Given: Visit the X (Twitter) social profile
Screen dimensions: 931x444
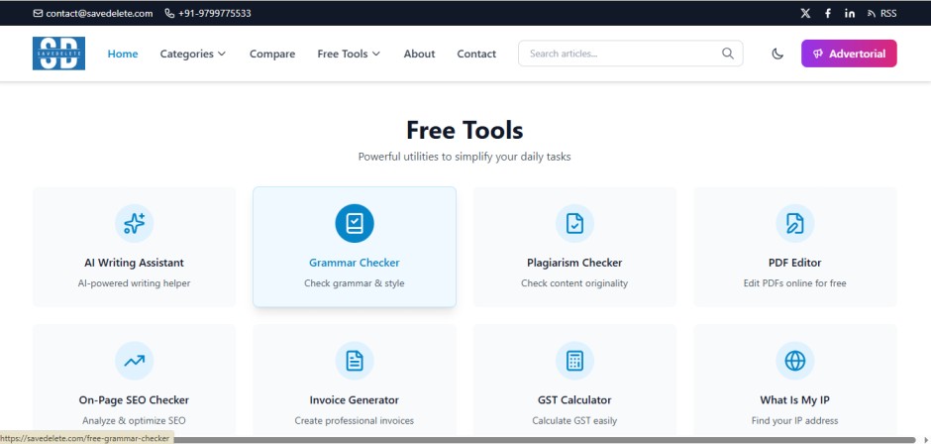Looking at the screenshot, I should [x=805, y=14].
